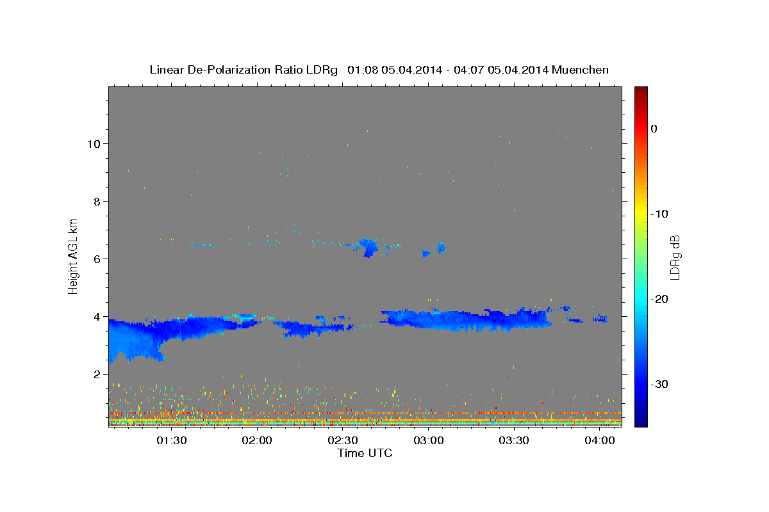Click the colorbar label 0
The width and height of the screenshot is (769, 512).
[x=654, y=129]
